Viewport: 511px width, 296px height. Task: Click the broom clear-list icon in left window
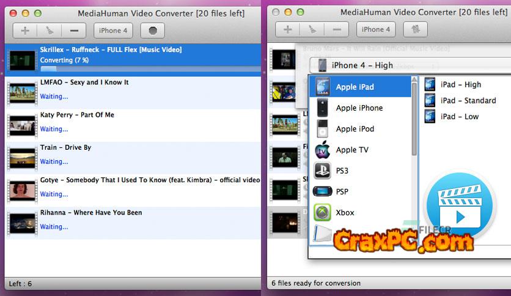[50, 30]
